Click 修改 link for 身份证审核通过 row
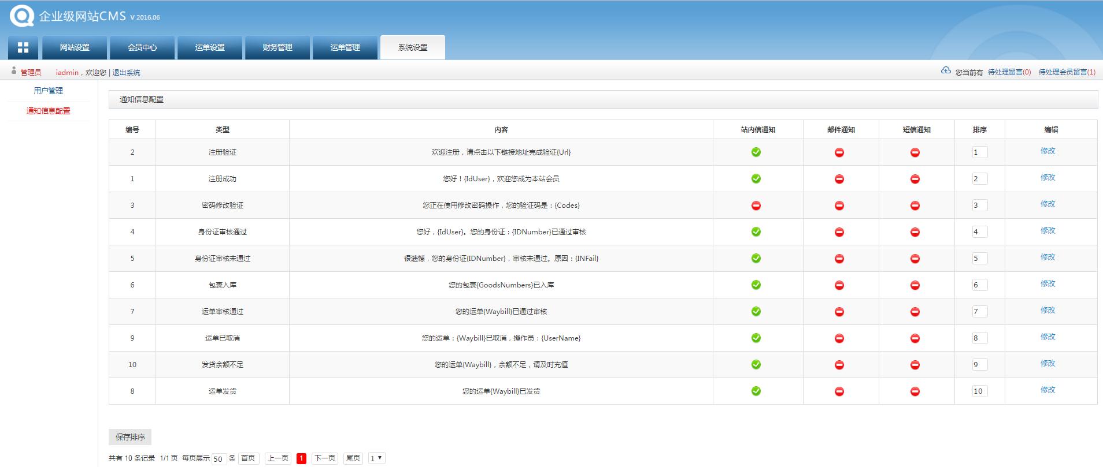 1048,231
